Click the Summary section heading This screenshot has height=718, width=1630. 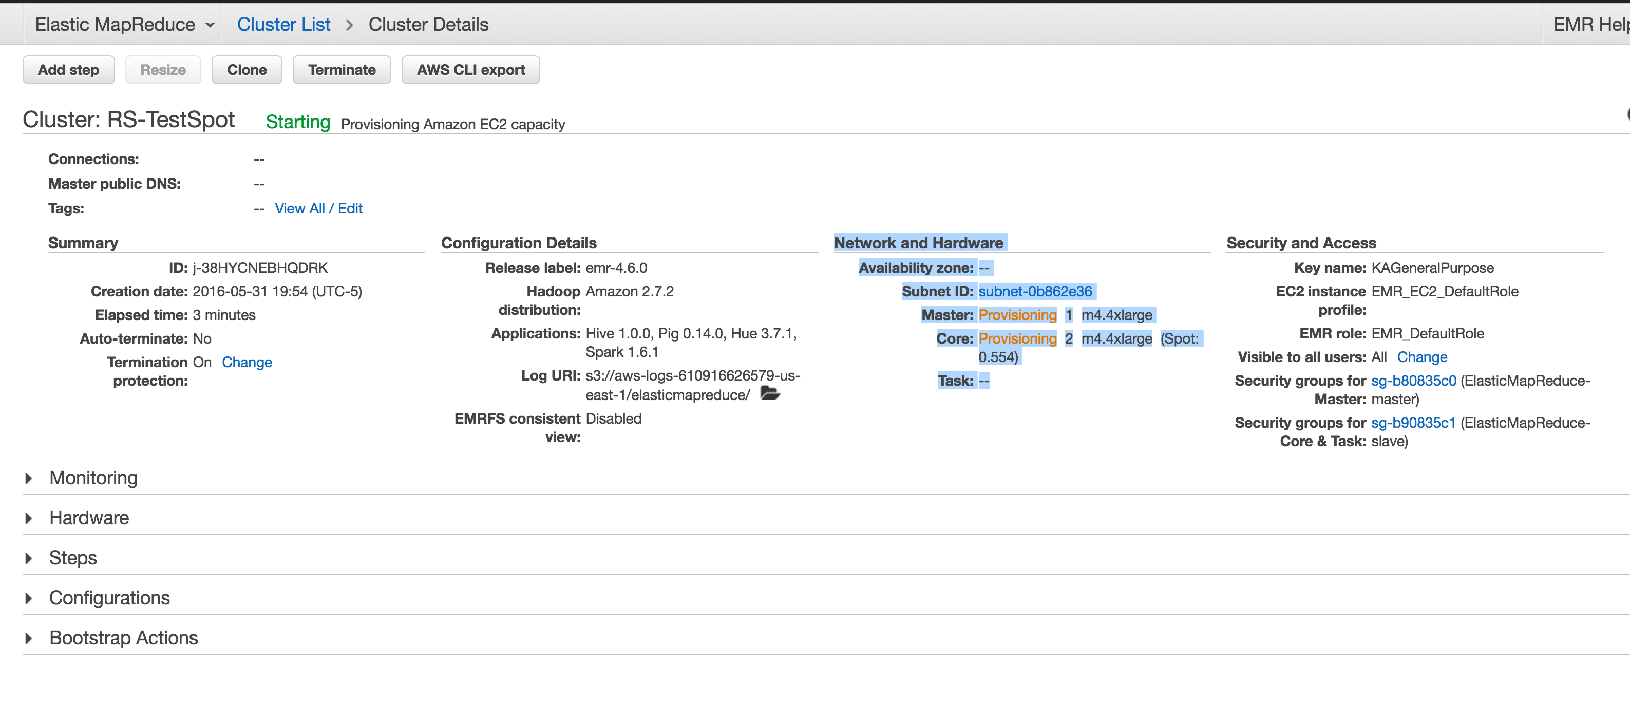pos(83,243)
